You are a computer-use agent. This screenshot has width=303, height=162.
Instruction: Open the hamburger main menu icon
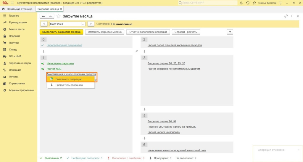(12, 3)
